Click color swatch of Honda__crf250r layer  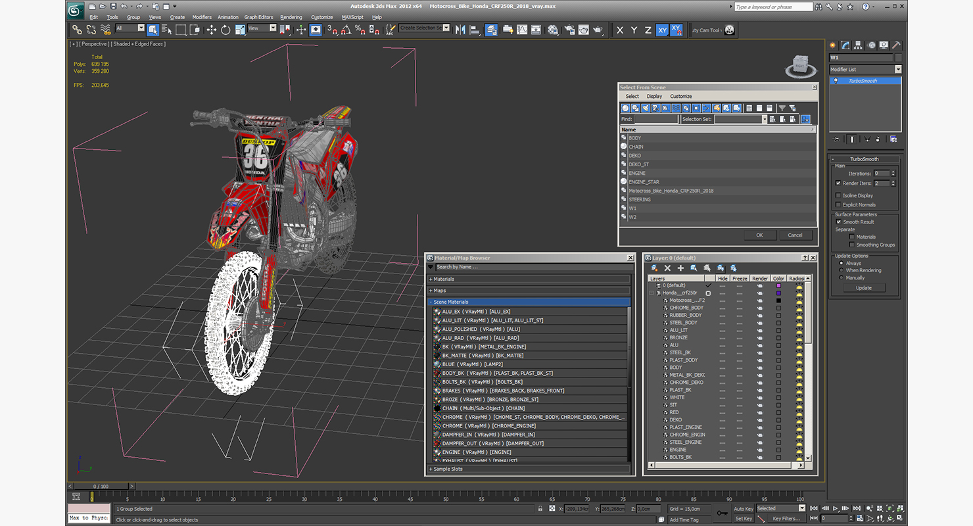pyautogui.click(x=778, y=293)
